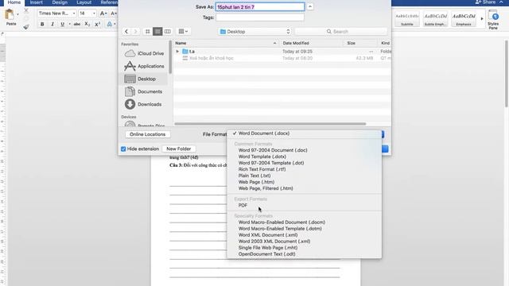Viewport: 509px width, 286px height.
Task: Open the Desktop location dropdown
Action: pos(254,32)
